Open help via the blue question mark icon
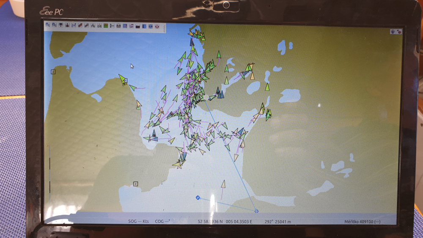 pos(144,26)
